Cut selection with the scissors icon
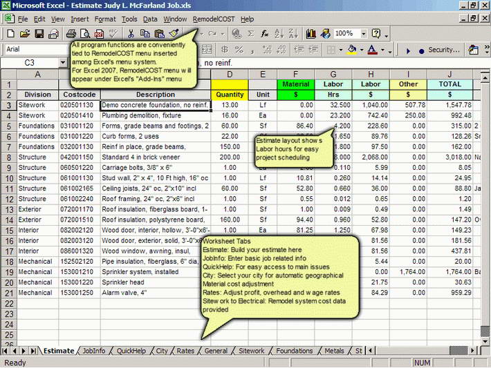The width and height of the screenshot is (491, 368). click(x=131, y=33)
